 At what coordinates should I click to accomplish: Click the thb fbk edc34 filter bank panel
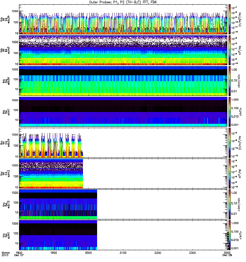tap(123, 81)
